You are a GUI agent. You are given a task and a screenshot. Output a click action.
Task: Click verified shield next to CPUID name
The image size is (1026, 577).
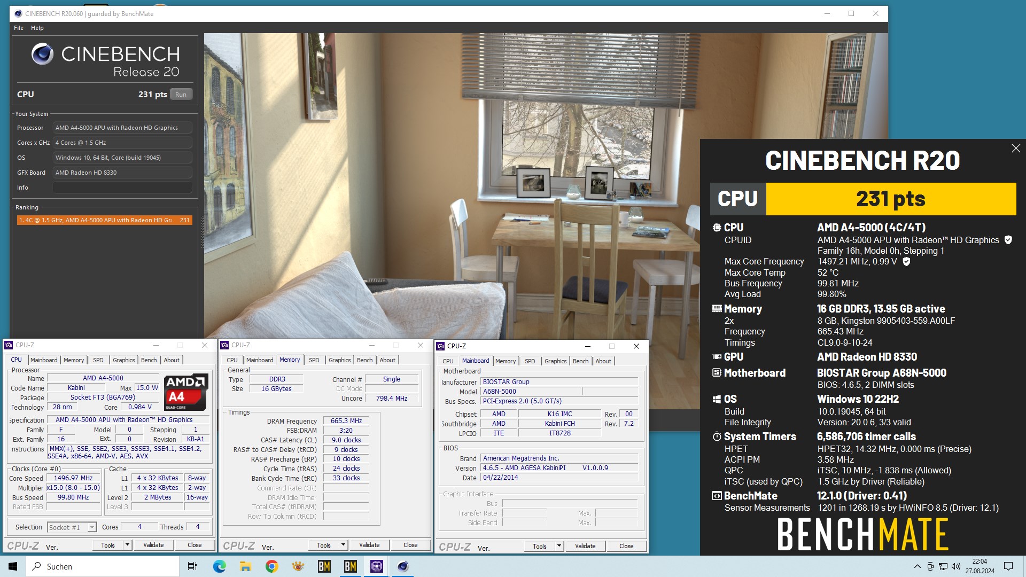pos(1008,240)
